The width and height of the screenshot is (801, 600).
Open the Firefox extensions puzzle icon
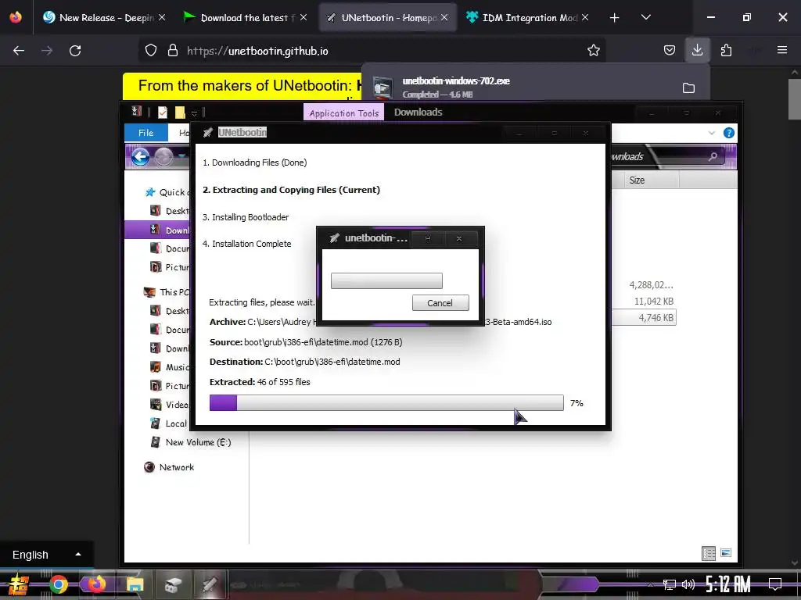pyautogui.click(x=726, y=51)
